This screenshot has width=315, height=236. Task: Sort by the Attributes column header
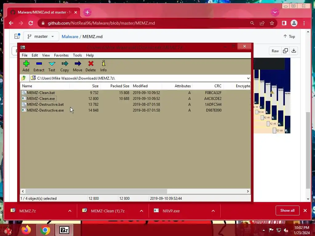(x=177, y=86)
